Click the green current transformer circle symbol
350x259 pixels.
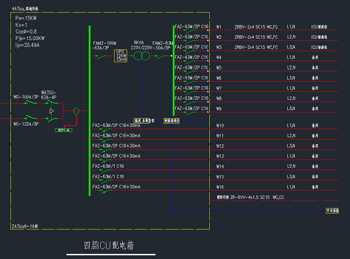[x=76, y=111]
